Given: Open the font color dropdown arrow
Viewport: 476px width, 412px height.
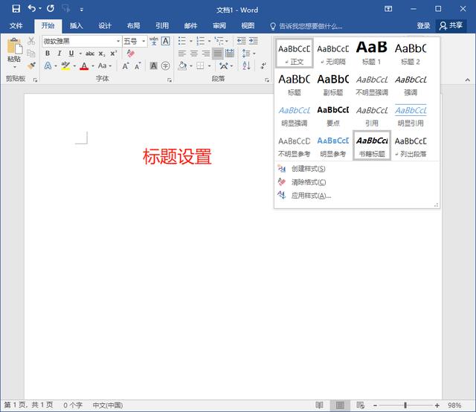Looking at the screenshot, I should coord(93,66).
